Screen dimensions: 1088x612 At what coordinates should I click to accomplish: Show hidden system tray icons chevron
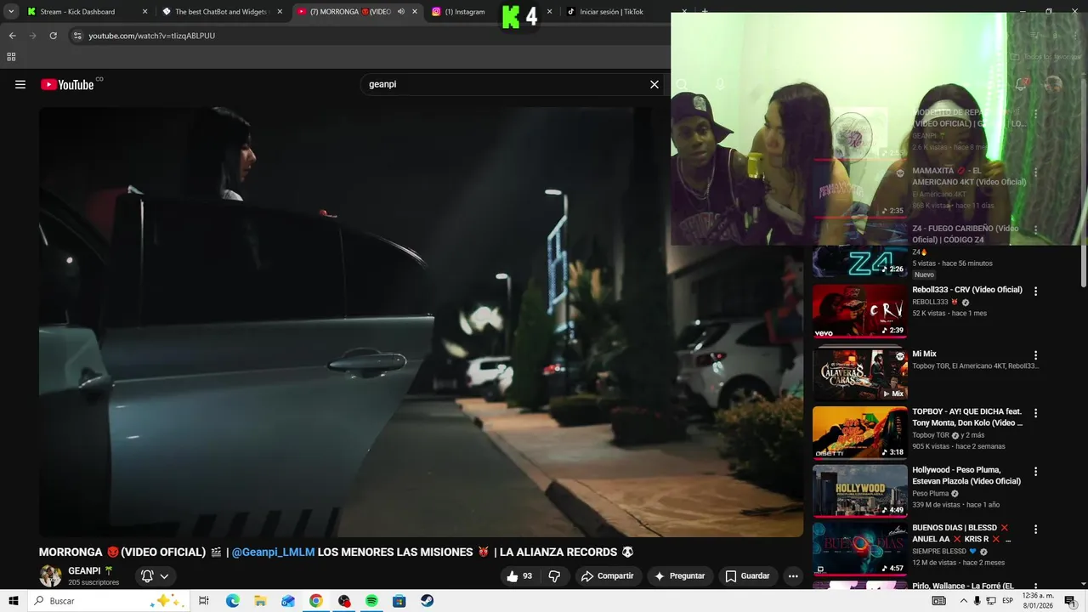coord(963,601)
